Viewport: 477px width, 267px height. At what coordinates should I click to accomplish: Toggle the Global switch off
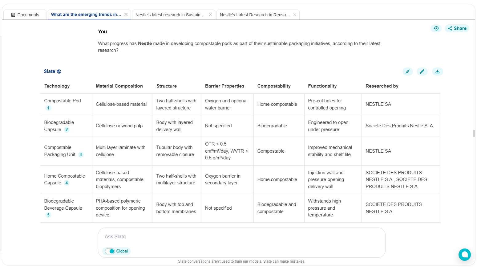click(x=110, y=251)
